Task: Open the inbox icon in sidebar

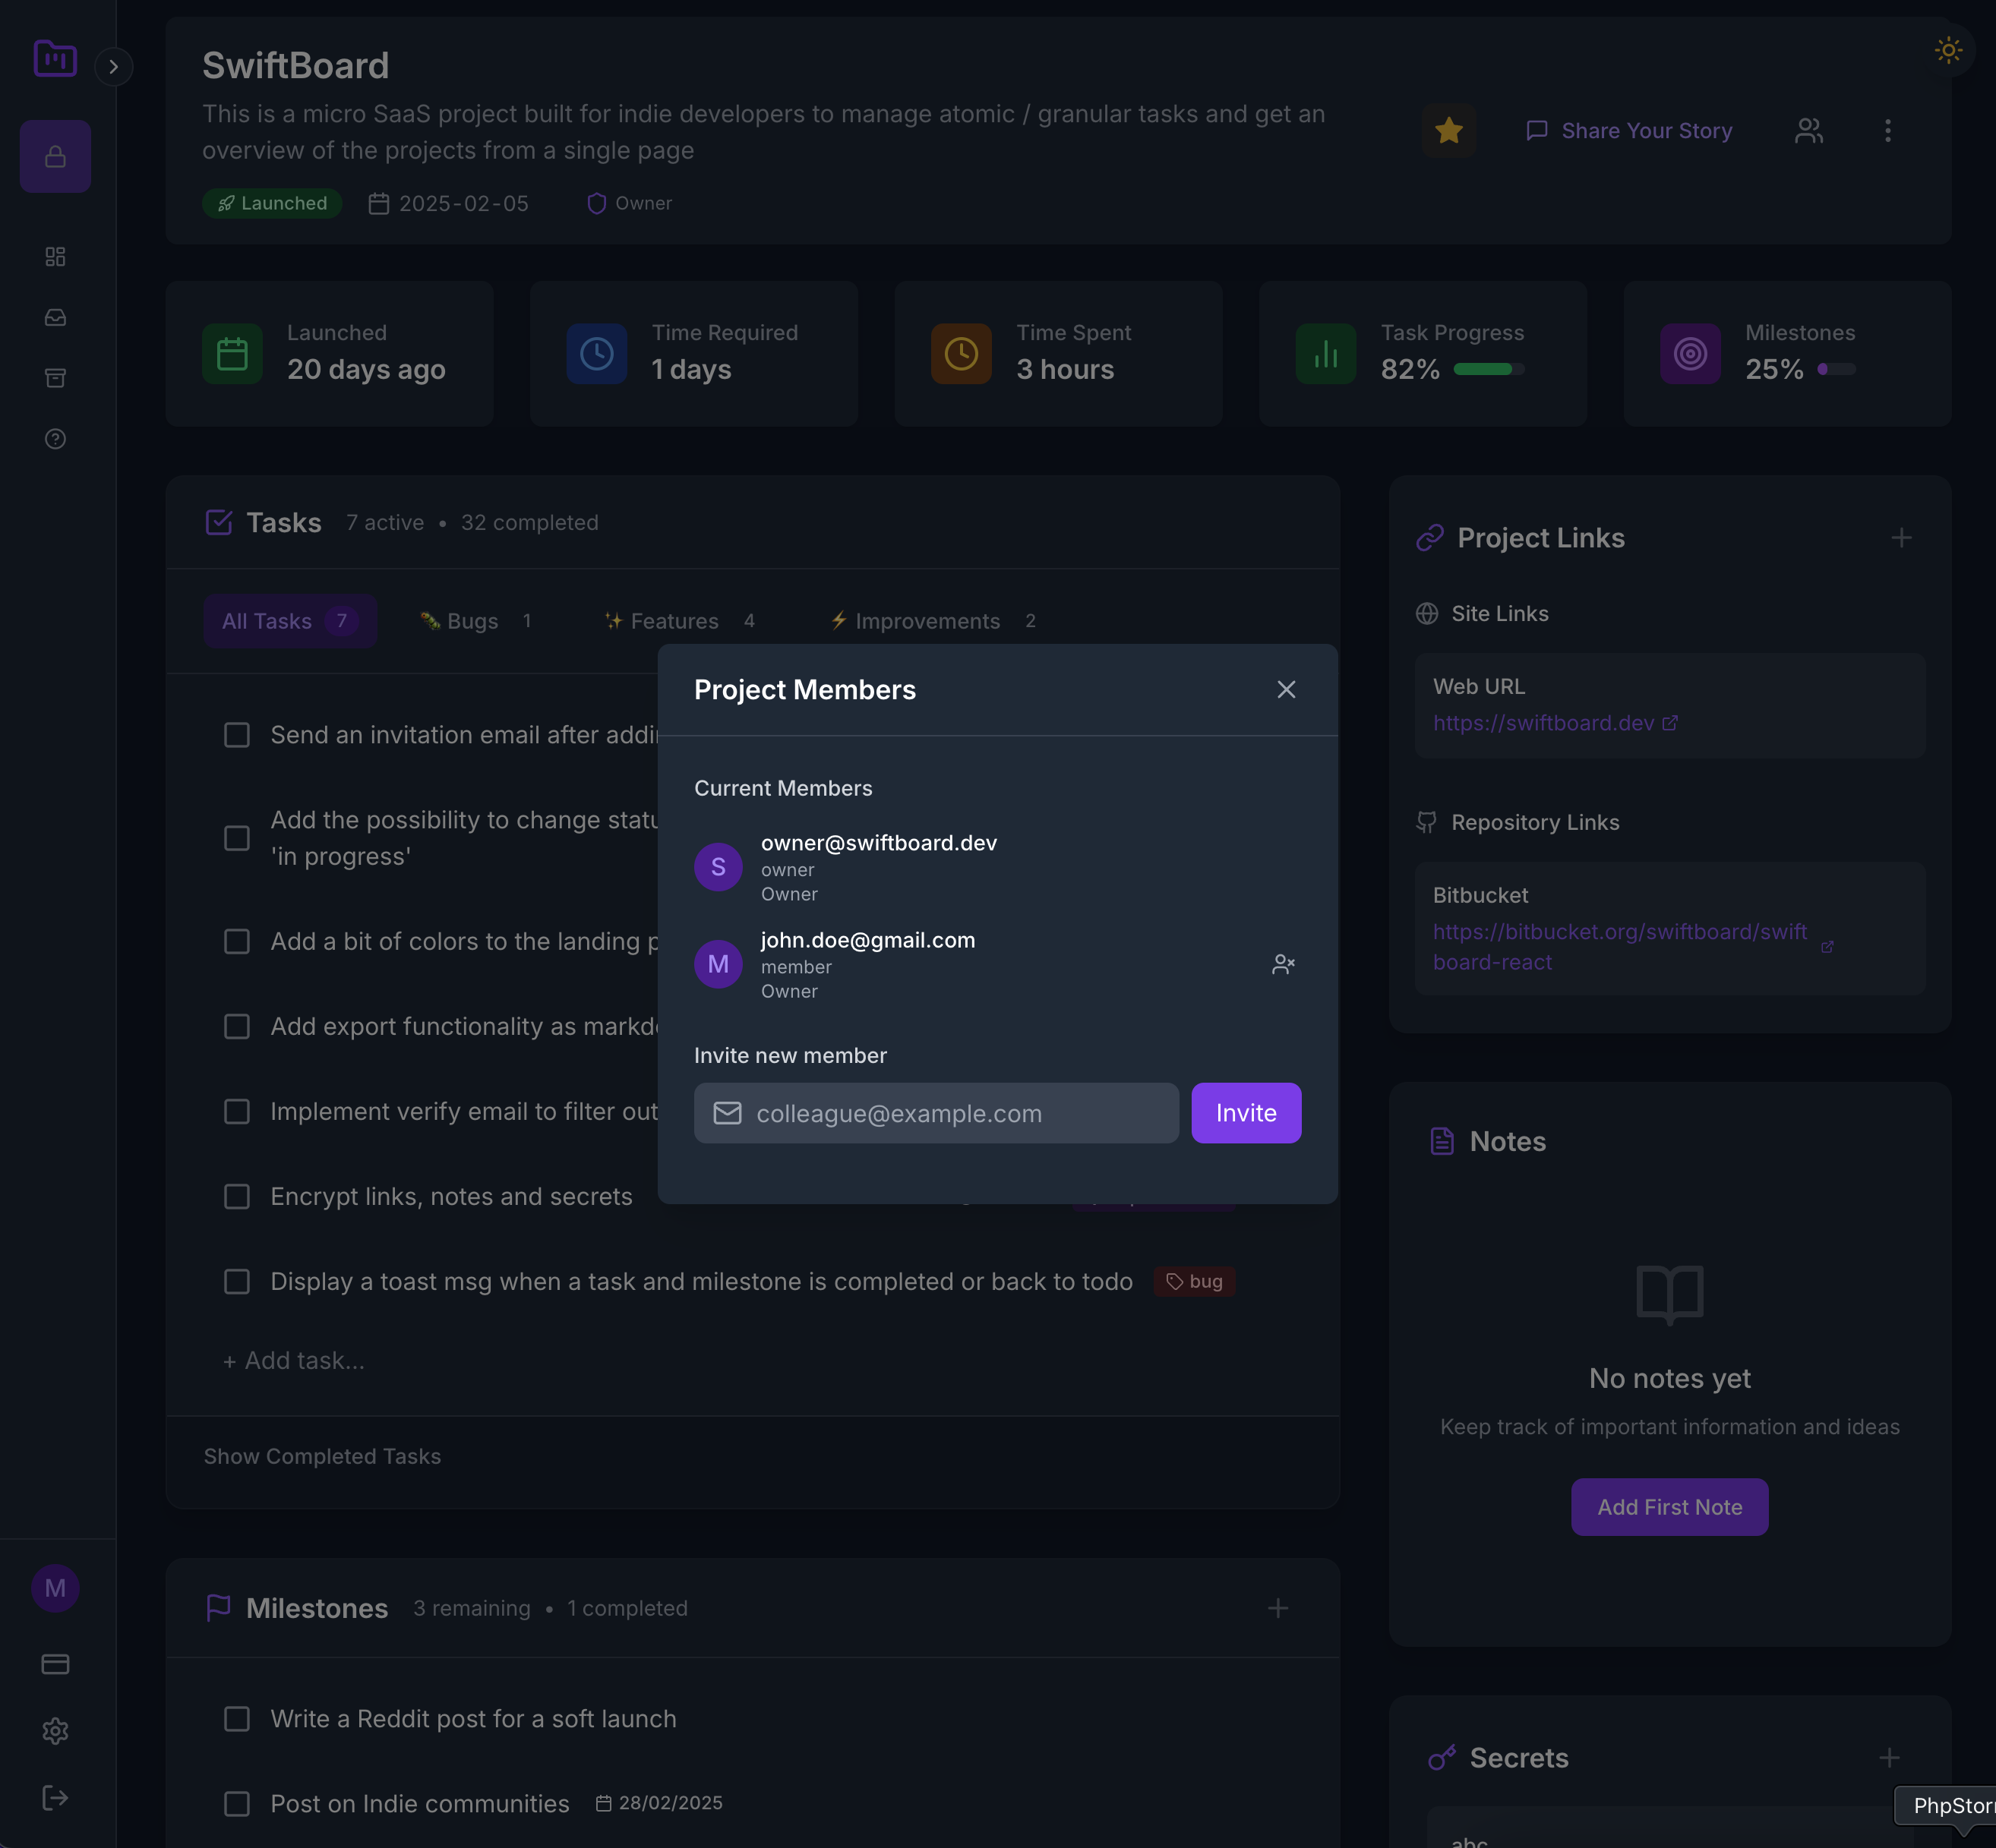Action: [55, 318]
